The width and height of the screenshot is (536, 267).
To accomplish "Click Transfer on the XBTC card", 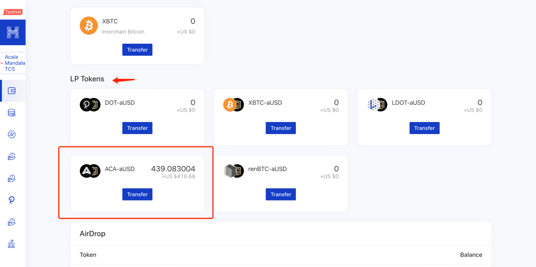I will [137, 50].
